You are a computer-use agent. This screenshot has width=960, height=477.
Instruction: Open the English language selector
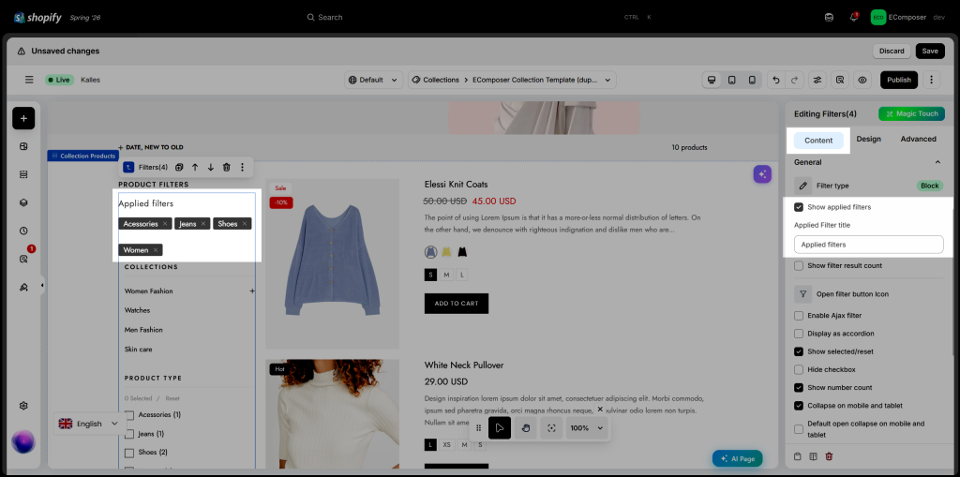coord(89,424)
